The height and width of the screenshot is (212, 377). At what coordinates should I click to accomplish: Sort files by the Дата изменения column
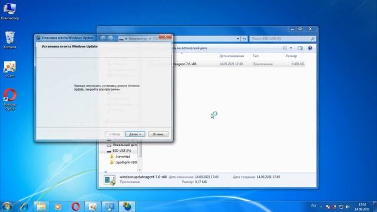[232, 56]
